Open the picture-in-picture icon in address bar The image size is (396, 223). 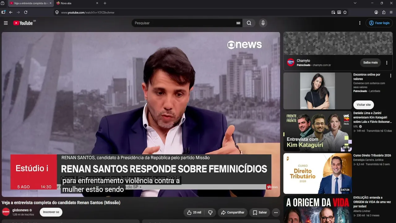(x=333, y=12)
